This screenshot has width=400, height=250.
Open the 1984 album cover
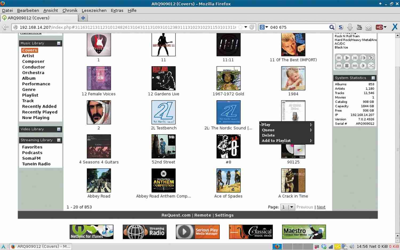pyautogui.click(x=293, y=78)
